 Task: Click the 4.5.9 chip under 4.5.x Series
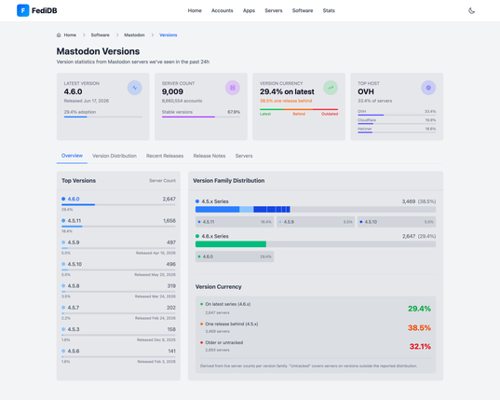coord(316,222)
